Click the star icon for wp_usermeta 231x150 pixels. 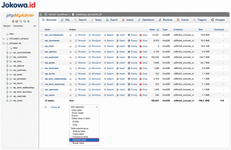pyautogui.click(x=70, y=90)
